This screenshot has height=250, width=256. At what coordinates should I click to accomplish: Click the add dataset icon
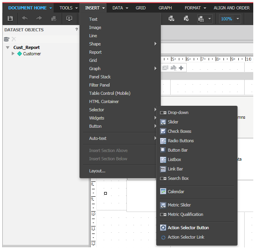[6, 39]
